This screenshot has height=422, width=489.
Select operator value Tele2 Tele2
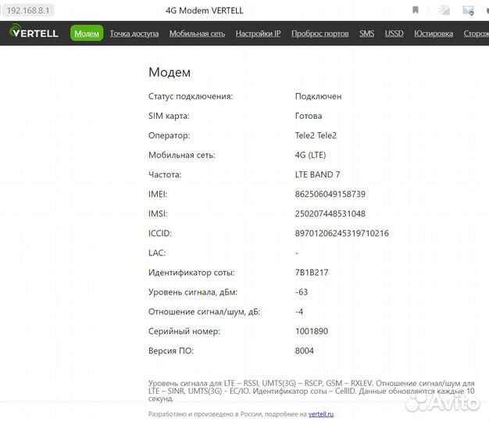pyautogui.click(x=316, y=135)
